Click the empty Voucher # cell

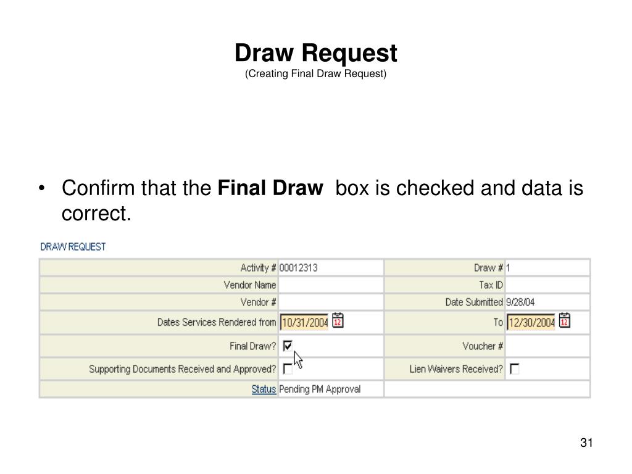coord(547,346)
